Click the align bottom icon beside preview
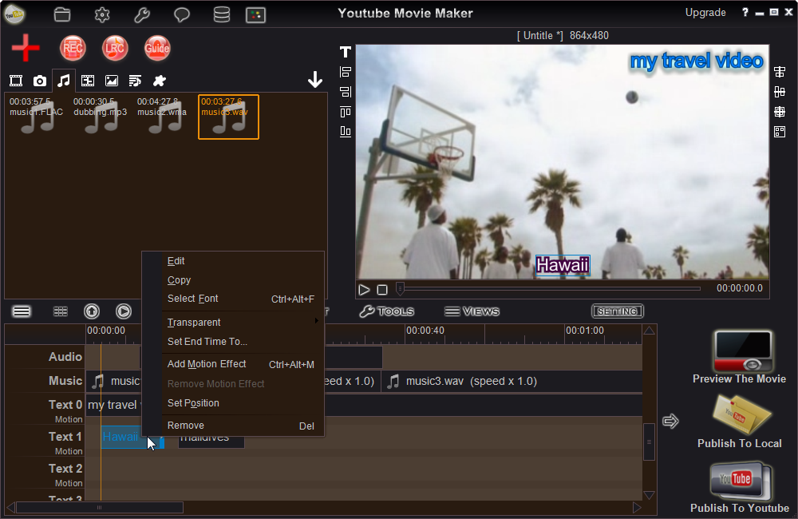This screenshot has width=798, height=519. 346,132
